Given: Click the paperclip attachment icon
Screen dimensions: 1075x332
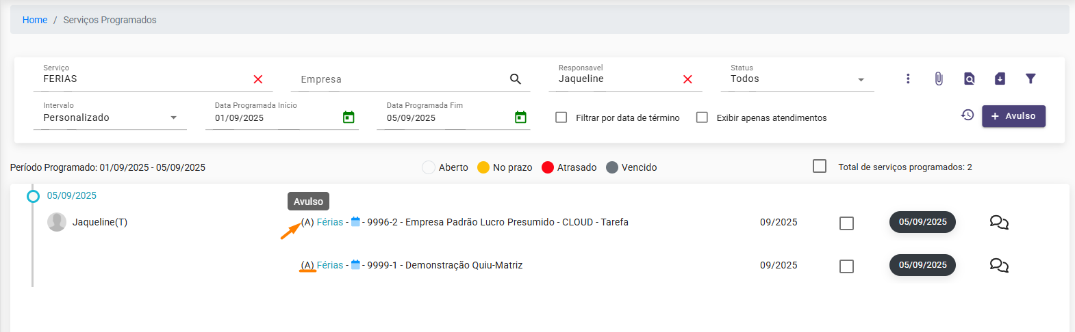Looking at the screenshot, I should click(939, 79).
